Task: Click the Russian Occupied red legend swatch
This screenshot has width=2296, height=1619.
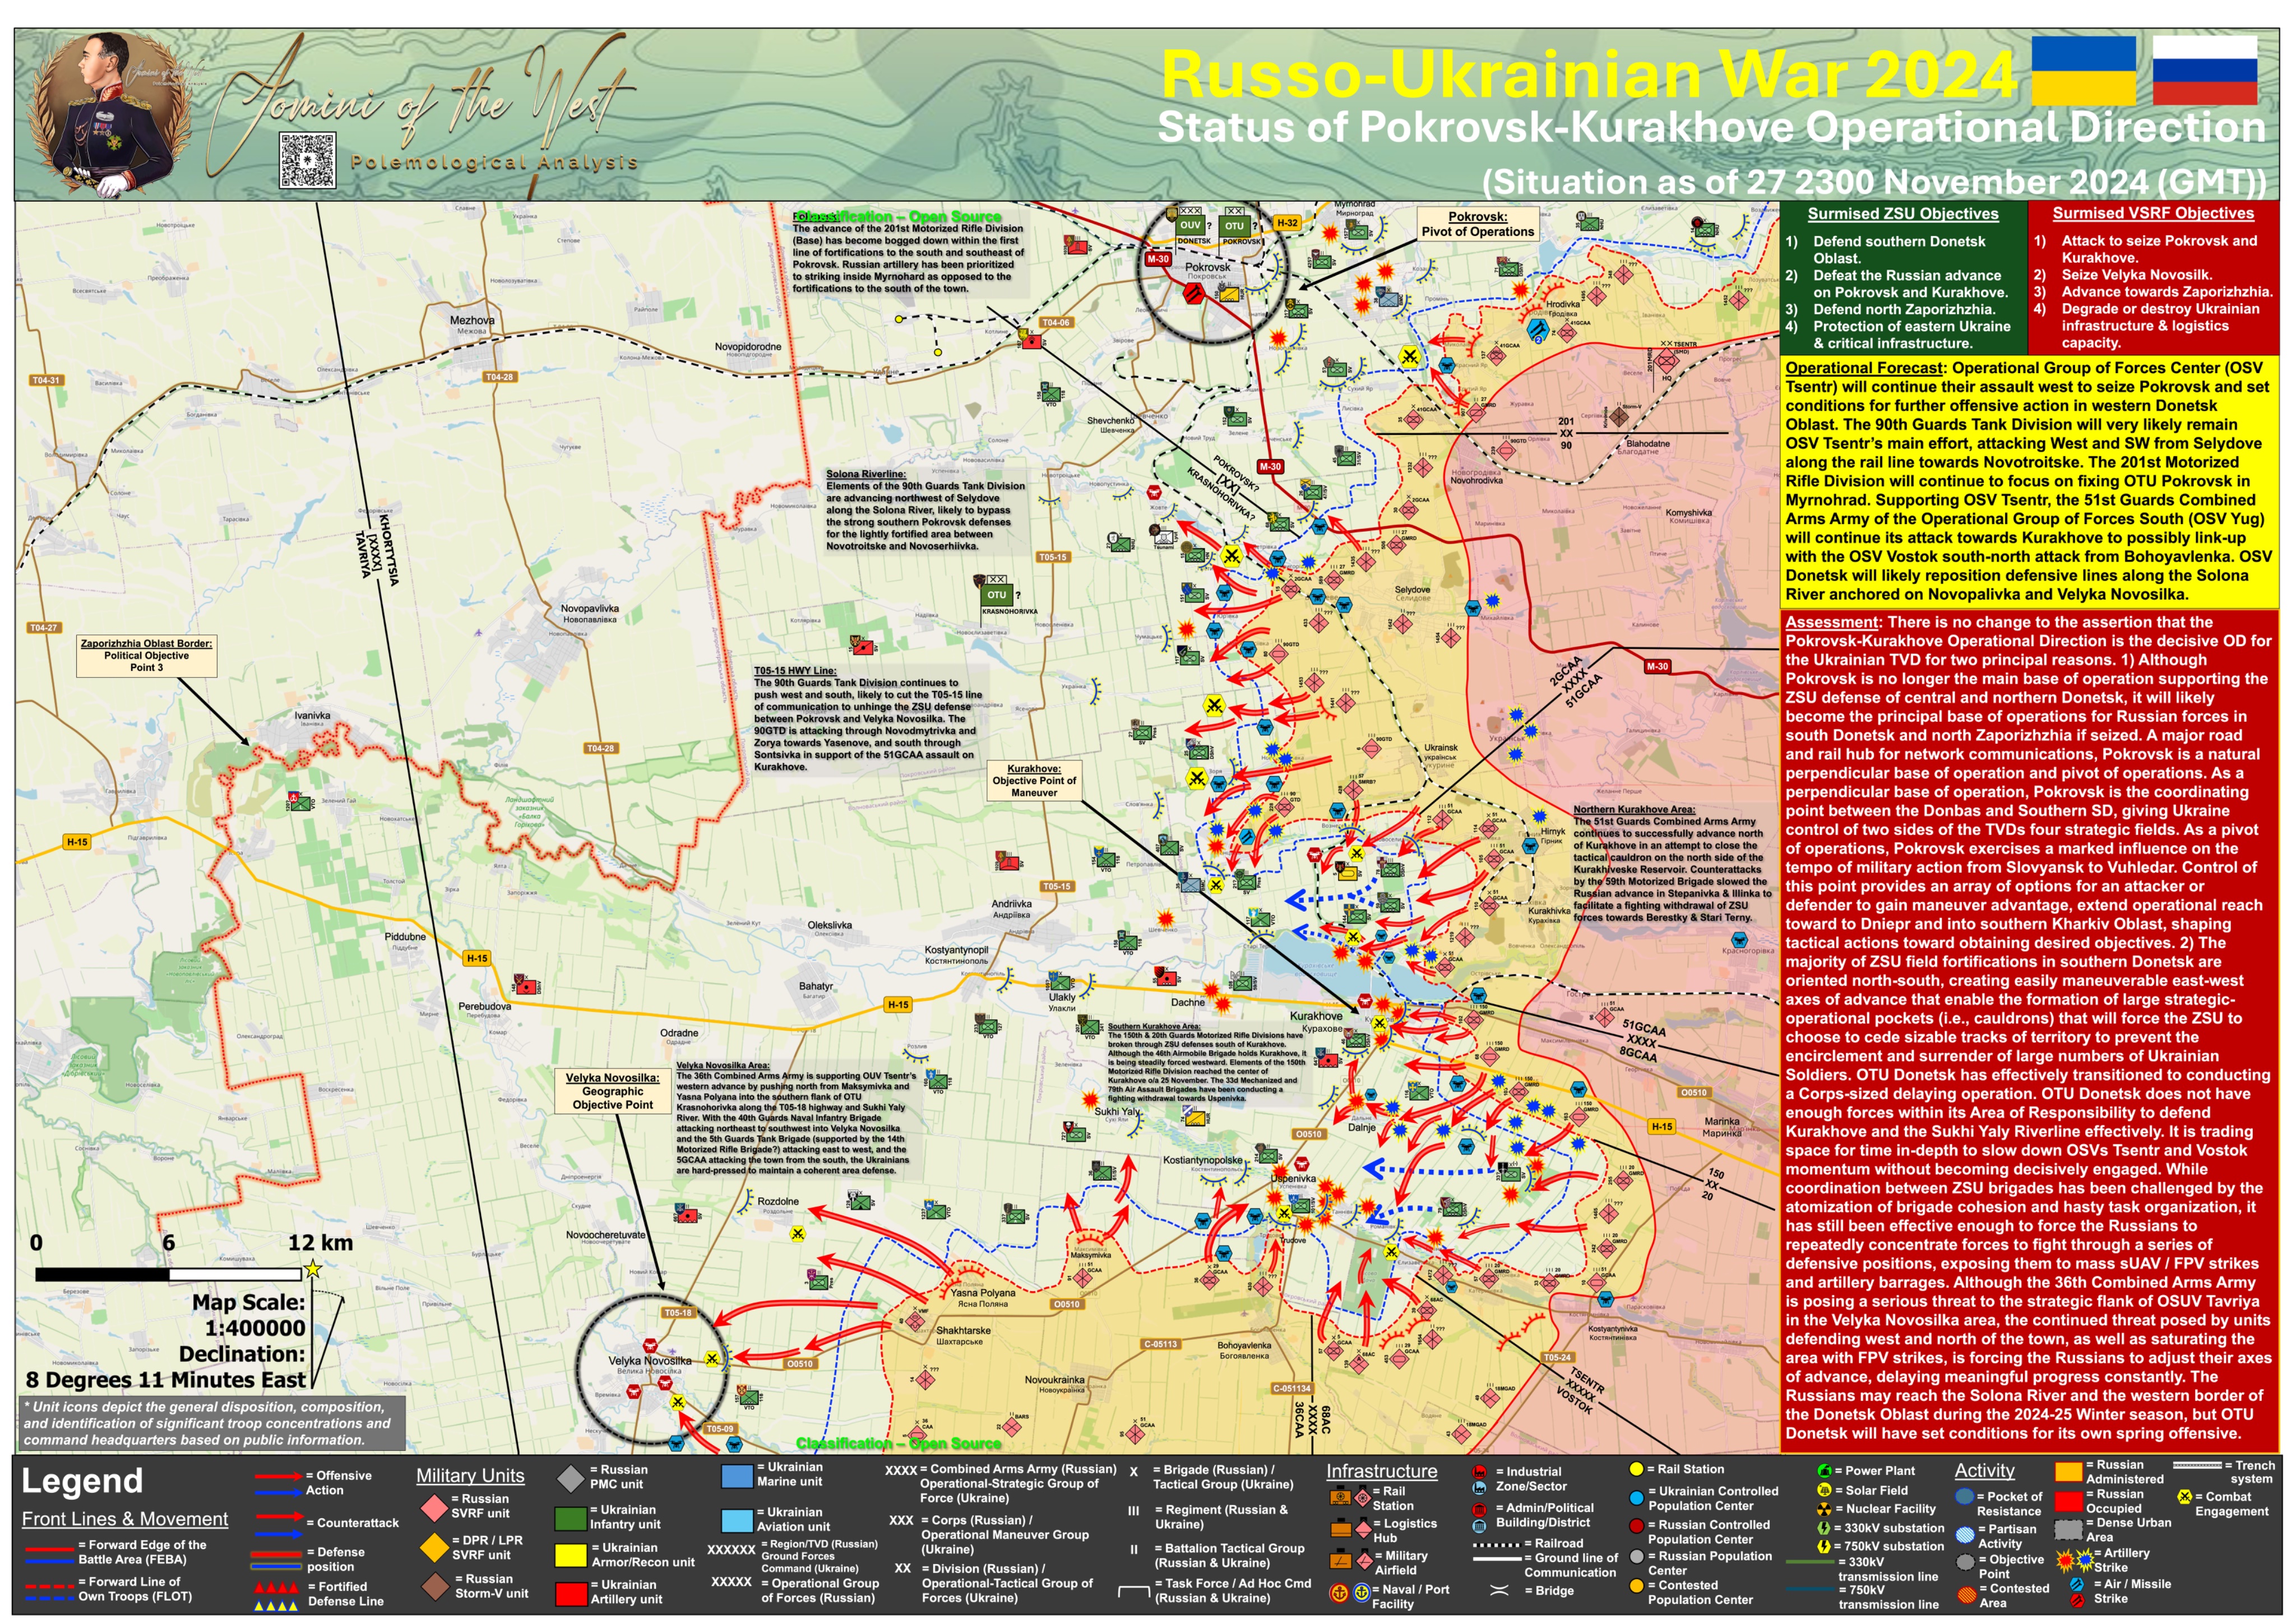Action: [x=2068, y=1501]
